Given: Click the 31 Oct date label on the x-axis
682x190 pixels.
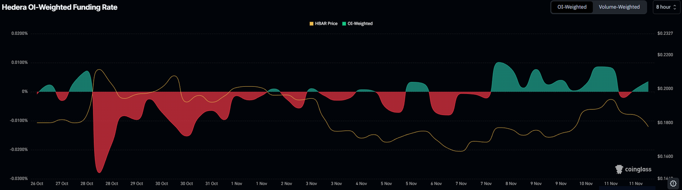Looking at the screenshot, I should (x=211, y=184).
